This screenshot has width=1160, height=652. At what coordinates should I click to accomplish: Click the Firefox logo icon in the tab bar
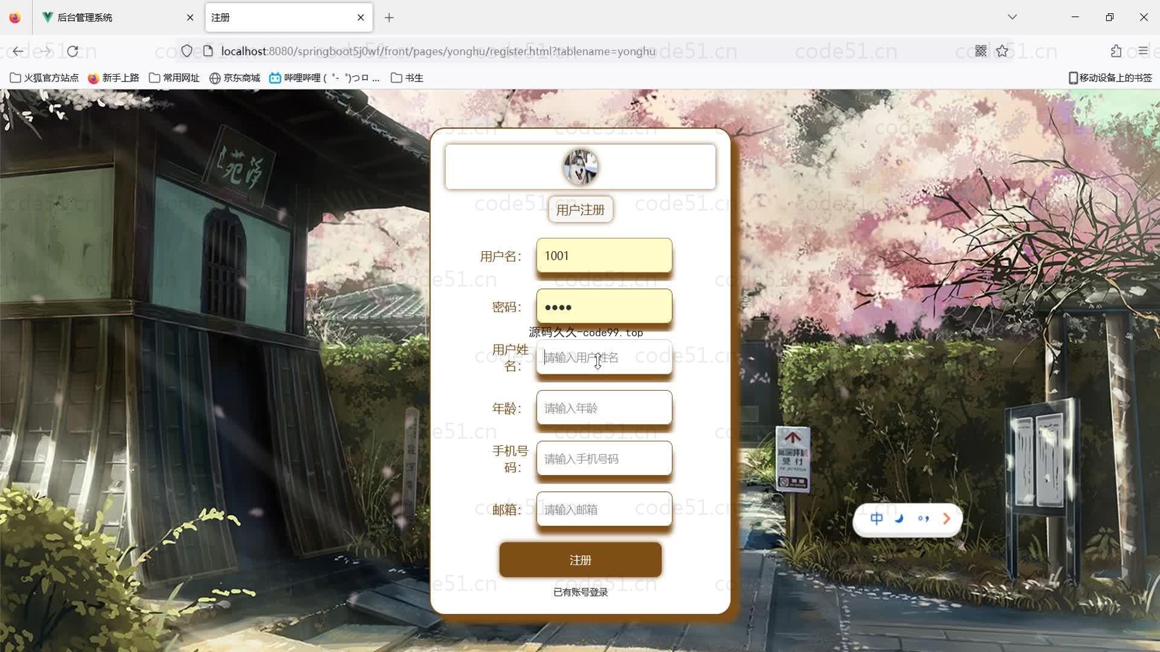coord(15,18)
